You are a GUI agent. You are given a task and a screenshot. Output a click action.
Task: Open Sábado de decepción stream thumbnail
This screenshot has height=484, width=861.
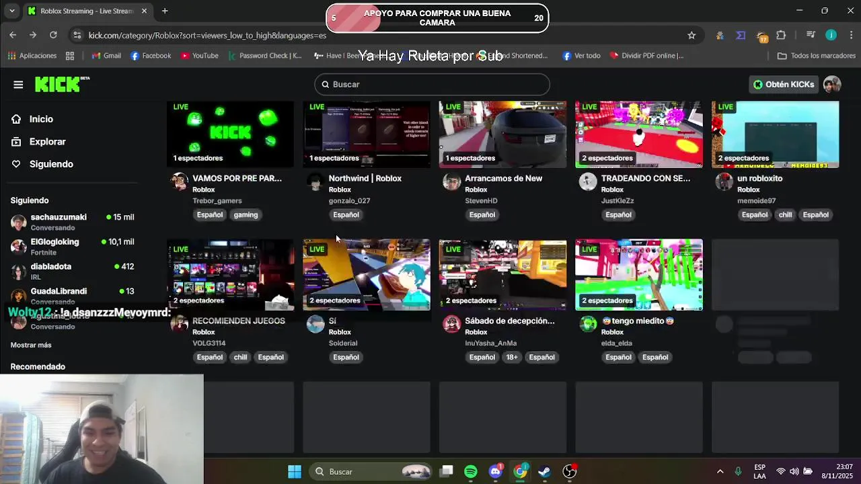pos(502,275)
